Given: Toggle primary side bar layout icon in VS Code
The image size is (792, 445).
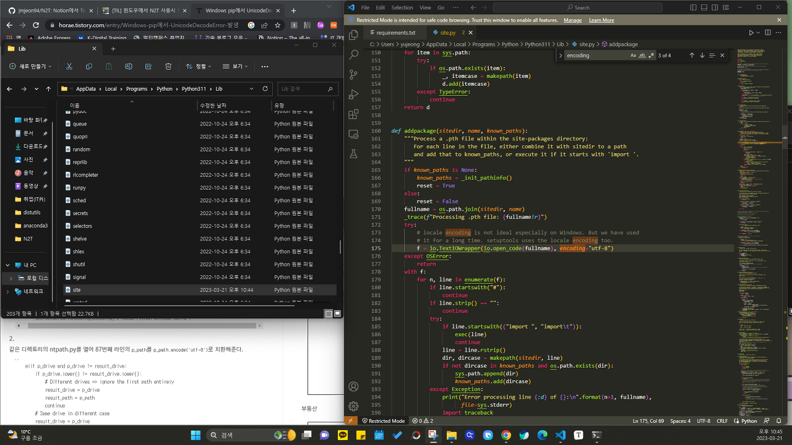Looking at the screenshot, I should point(694,7).
